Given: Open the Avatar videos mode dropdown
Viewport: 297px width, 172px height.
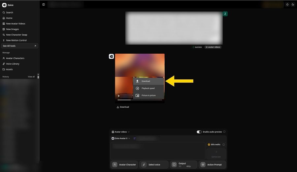Looking at the screenshot, I should (x=121, y=132).
